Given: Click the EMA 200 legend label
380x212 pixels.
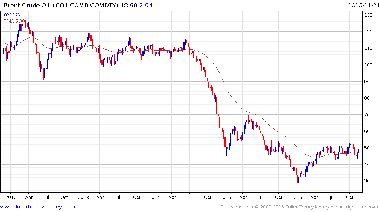Looking at the screenshot, I should click(x=14, y=21).
